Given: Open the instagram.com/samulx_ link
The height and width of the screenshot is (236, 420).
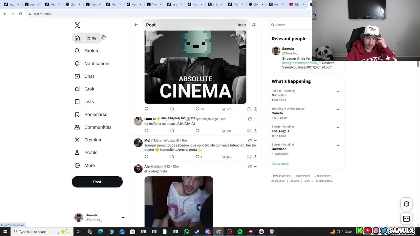Looking at the screenshot, I should (x=301, y=63).
